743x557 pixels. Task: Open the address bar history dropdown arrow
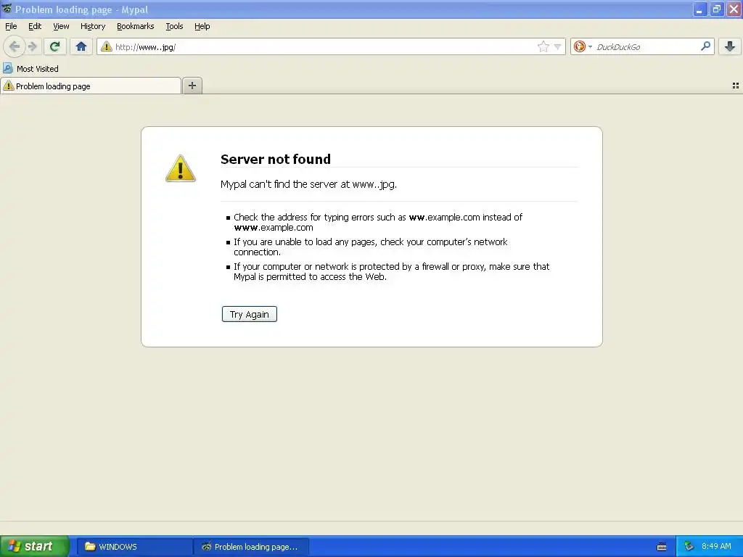pyautogui.click(x=558, y=46)
